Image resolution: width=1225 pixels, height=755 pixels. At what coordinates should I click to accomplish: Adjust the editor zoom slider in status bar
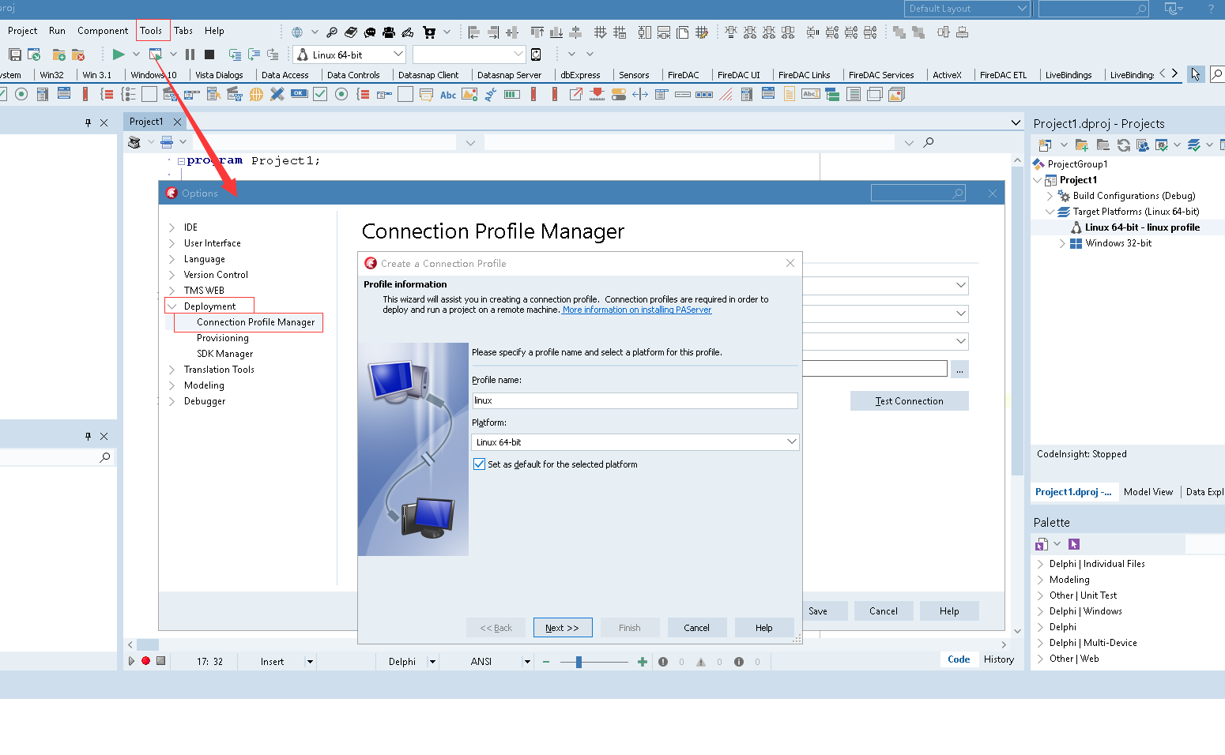579,662
